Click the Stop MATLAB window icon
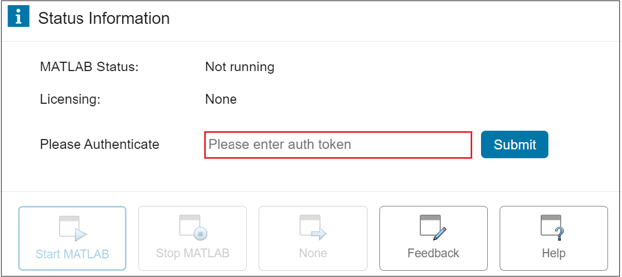This screenshot has width=622, height=277. [x=193, y=228]
